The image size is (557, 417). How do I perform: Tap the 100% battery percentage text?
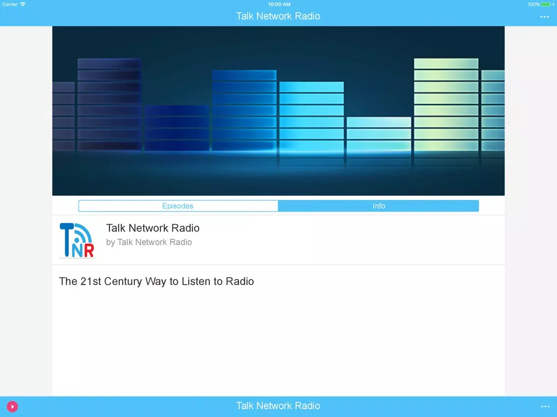[x=533, y=4]
